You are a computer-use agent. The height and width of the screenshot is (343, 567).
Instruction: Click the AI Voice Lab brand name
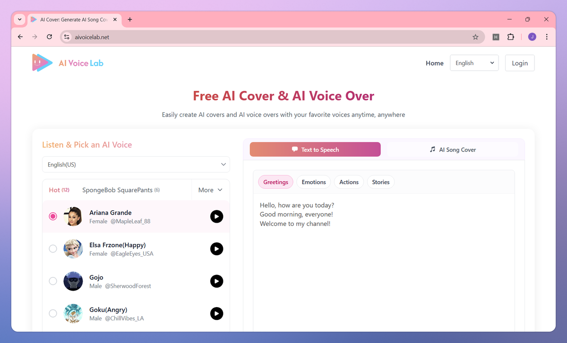pos(81,63)
